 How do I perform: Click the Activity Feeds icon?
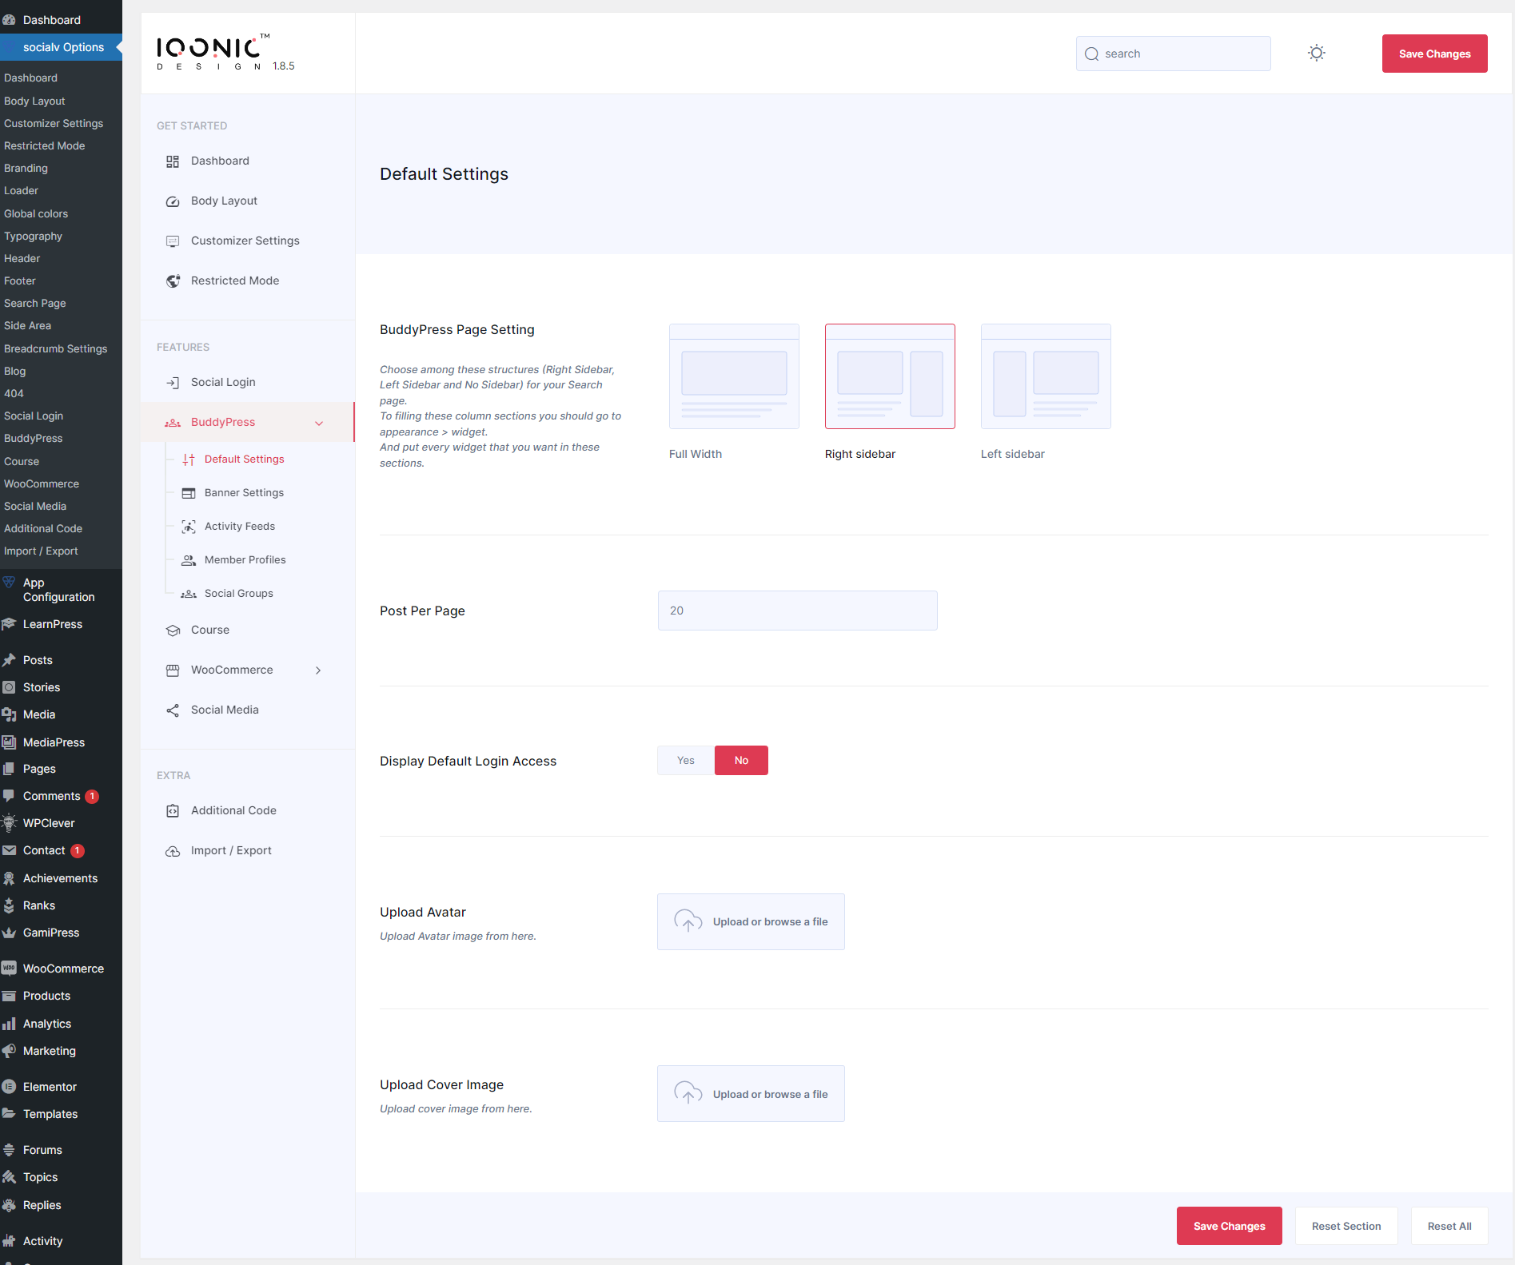click(189, 527)
